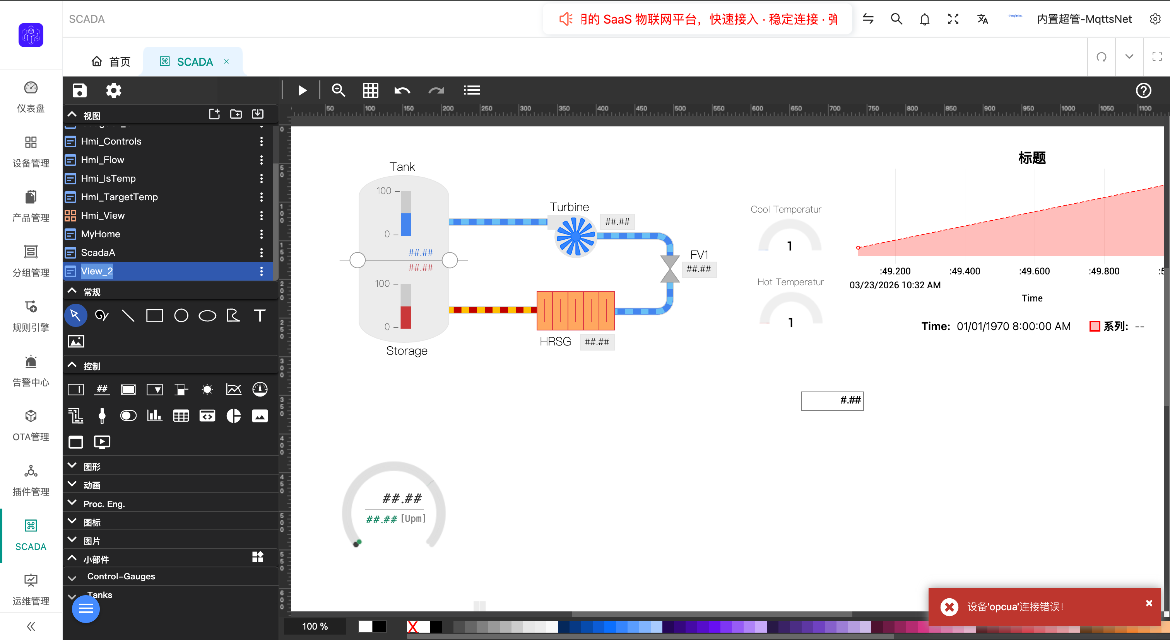The height and width of the screenshot is (640, 1170).
Task: Expand the Proc. Eng. section
Action: (72, 503)
